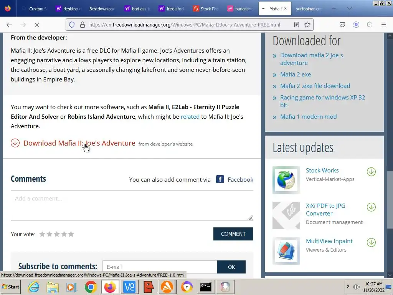Open 'Mafia 2 exe' link
The width and height of the screenshot is (393, 295).
pyautogui.click(x=296, y=75)
